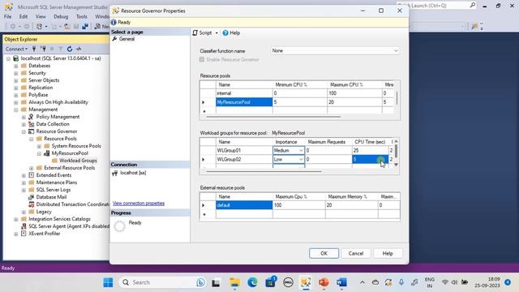The image size is (519, 292).
Task: Click the OK button
Action: point(324,253)
